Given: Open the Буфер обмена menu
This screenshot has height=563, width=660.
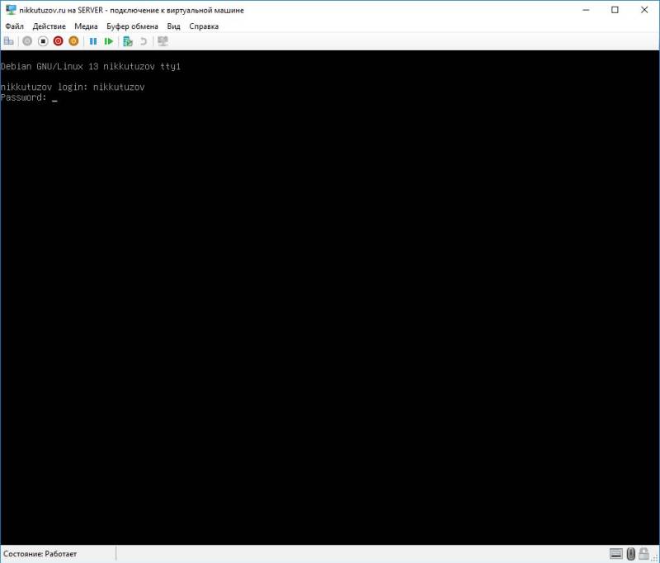Looking at the screenshot, I should point(132,26).
